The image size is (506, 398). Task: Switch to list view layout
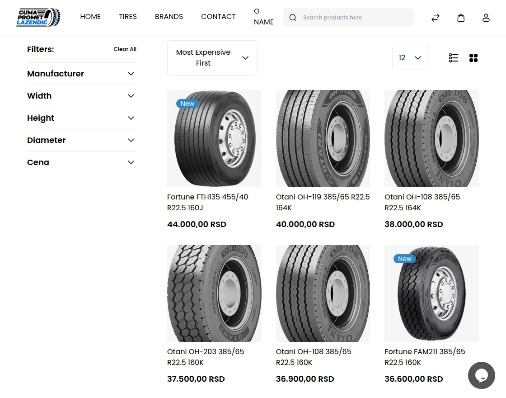pos(454,58)
